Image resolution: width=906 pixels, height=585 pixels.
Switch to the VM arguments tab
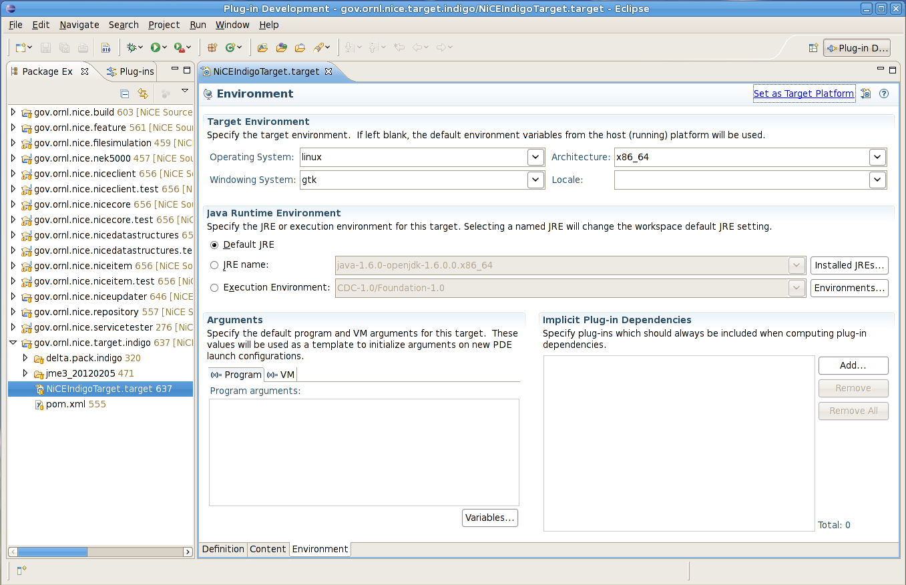[x=280, y=375]
